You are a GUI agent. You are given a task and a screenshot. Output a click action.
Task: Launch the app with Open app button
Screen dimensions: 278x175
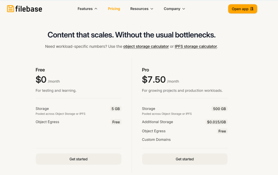point(242,9)
